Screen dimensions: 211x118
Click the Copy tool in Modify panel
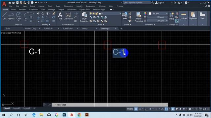pos(38,17)
